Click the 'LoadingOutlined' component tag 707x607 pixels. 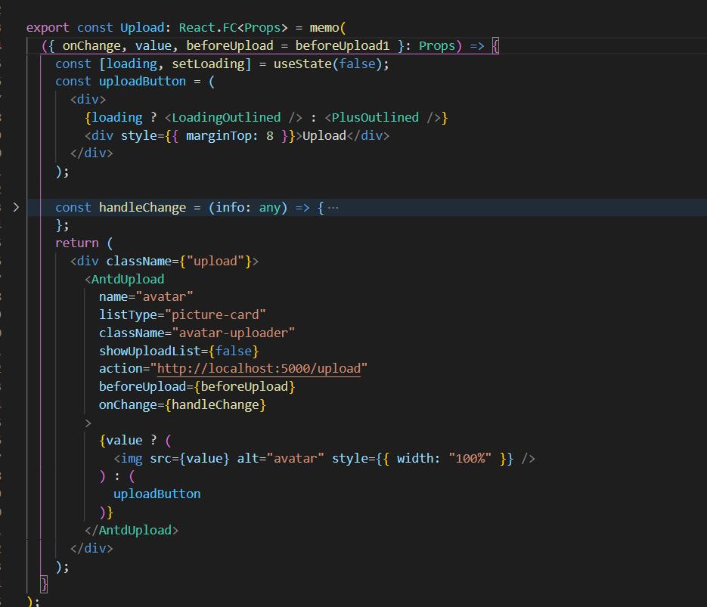(x=226, y=117)
